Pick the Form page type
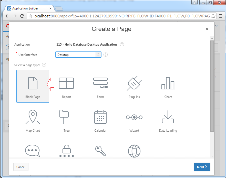This screenshot has height=178, width=226. click(x=100, y=86)
